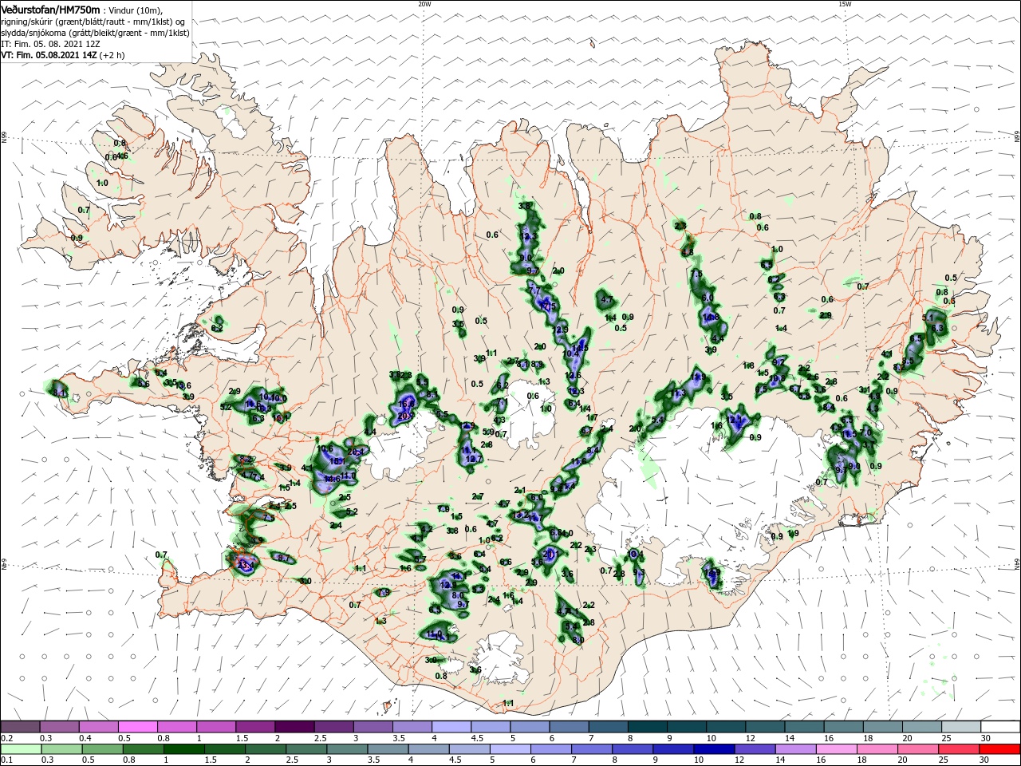Click the '15.1' precipitation value on the map
The width and height of the screenshot is (1021, 766).
[337, 461]
